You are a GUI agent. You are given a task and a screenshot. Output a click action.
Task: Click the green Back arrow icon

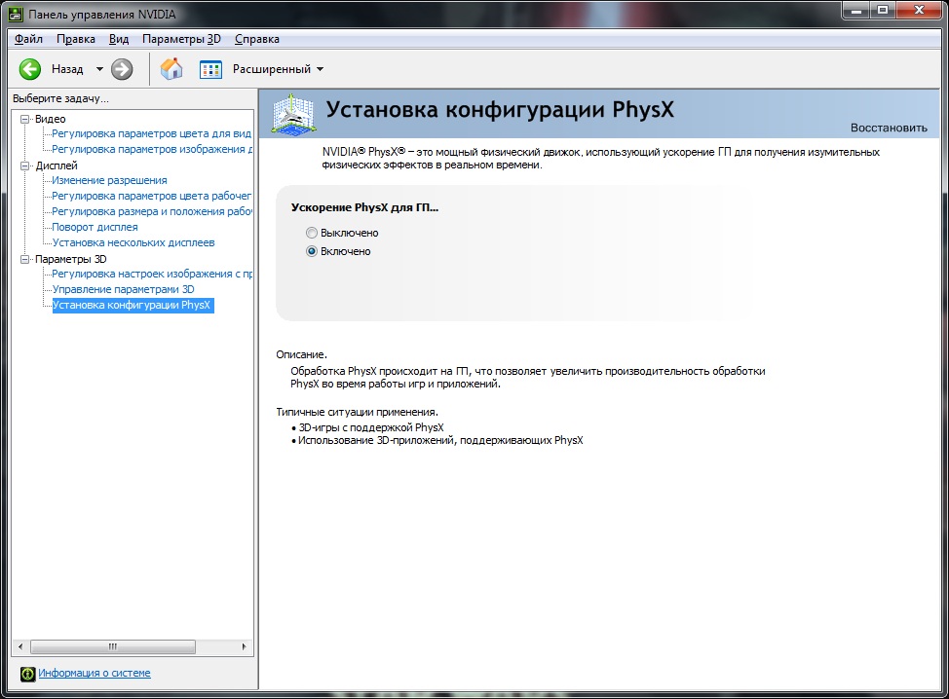click(x=30, y=69)
